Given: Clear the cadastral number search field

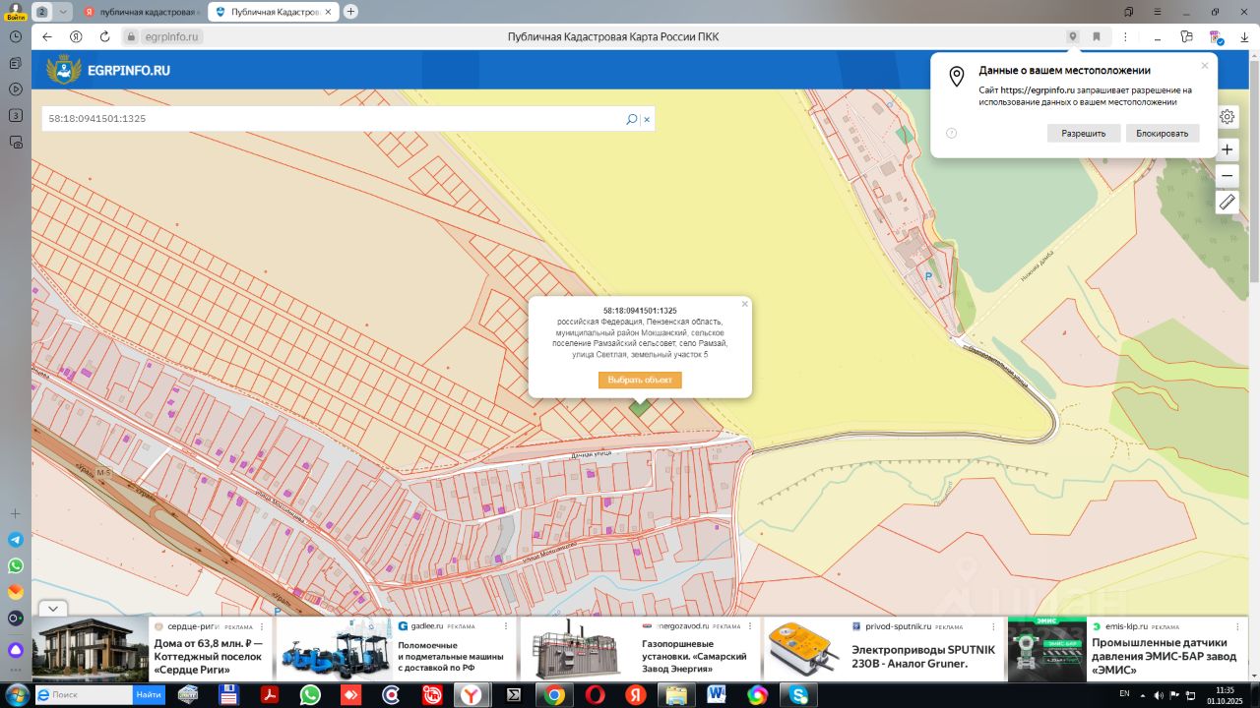Looking at the screenshot, I should point(647,119).
